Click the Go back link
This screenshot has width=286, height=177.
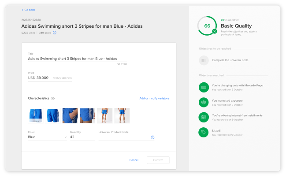click(28, 10)
